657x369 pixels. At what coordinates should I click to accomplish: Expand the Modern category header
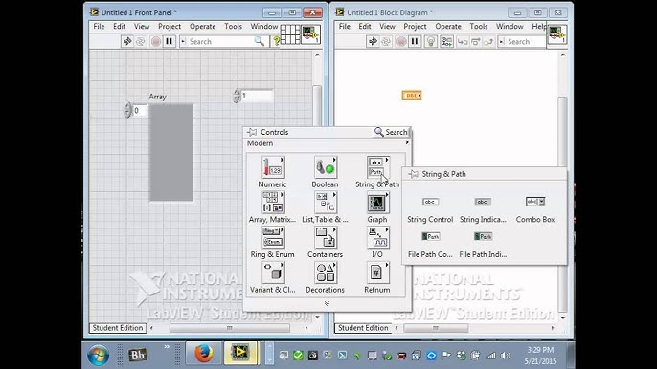pyautogui.click(x=327, y=143)
